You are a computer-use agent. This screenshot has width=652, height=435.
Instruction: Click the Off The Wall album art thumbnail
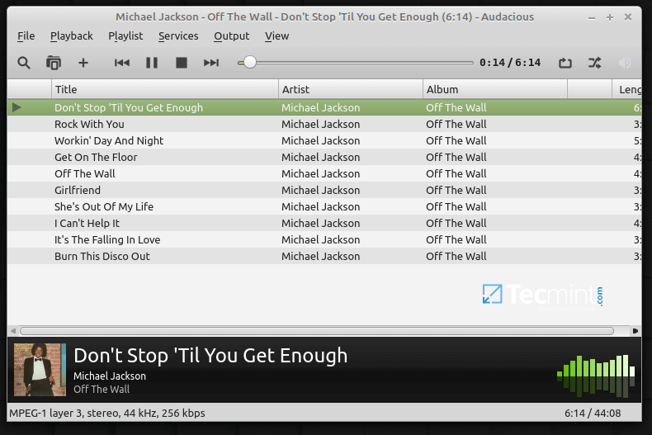point(40,370)
